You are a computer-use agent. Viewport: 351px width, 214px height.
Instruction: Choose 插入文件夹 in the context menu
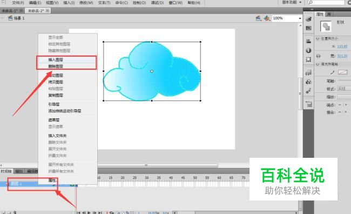[67, 136]
